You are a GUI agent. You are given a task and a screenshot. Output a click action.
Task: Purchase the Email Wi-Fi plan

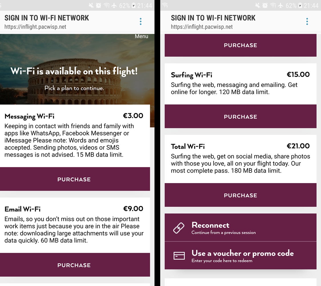click(74, 265)
